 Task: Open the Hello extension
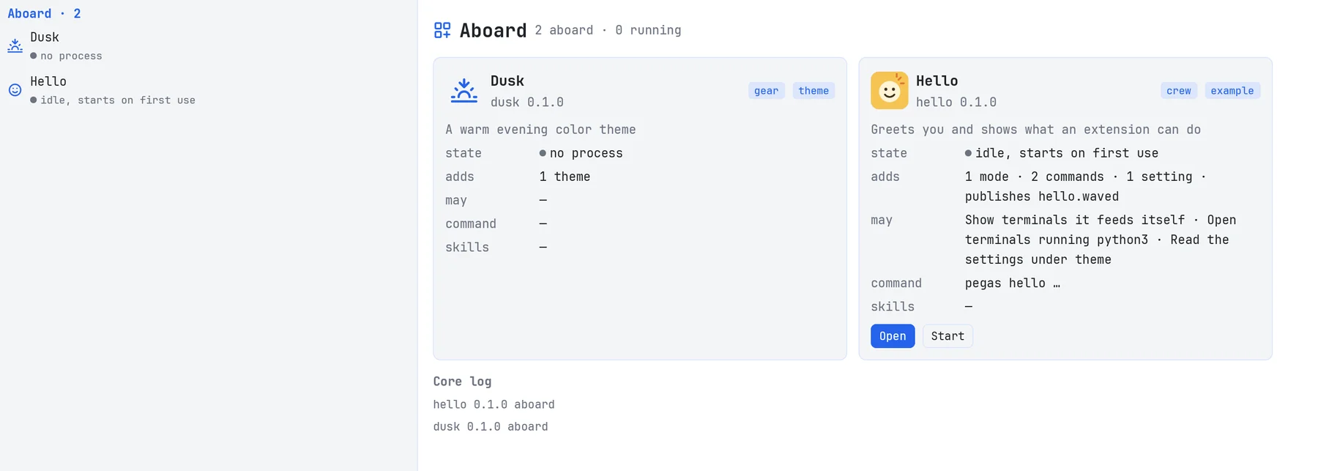893,336
